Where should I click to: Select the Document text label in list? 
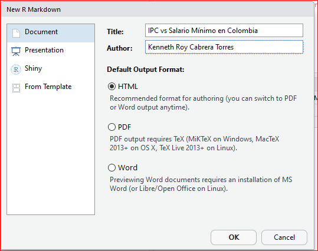click(41, 32)
